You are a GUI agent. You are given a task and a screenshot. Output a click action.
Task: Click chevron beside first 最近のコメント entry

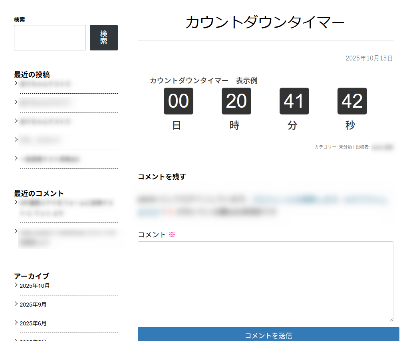(16, 203)
